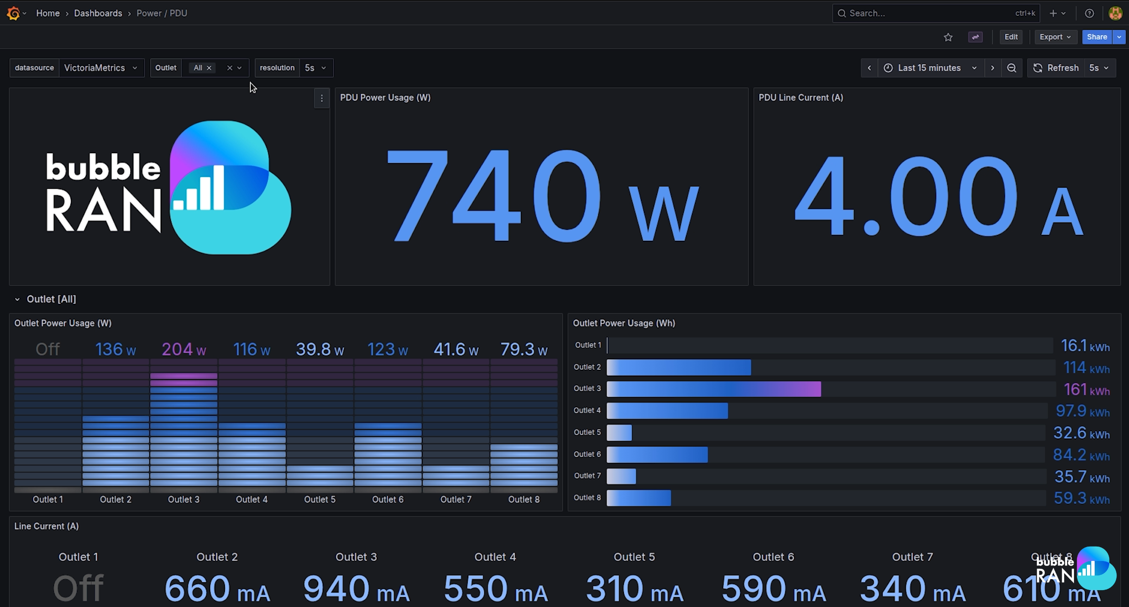Shift time range forward arrow

pyautogui.click(x=992, y=68)
